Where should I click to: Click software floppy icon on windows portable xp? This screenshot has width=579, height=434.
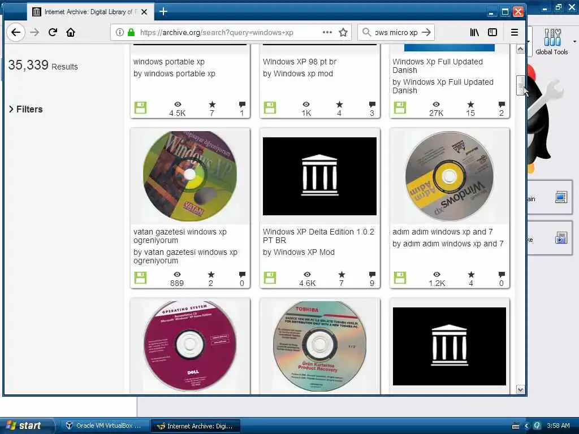pyautogui.click(x=140, y=108)
